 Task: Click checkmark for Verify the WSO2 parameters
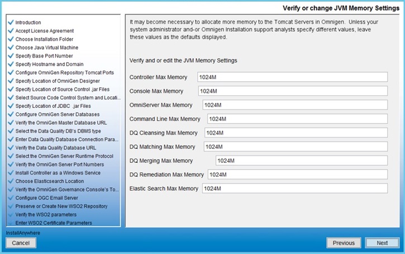(11, 214)
